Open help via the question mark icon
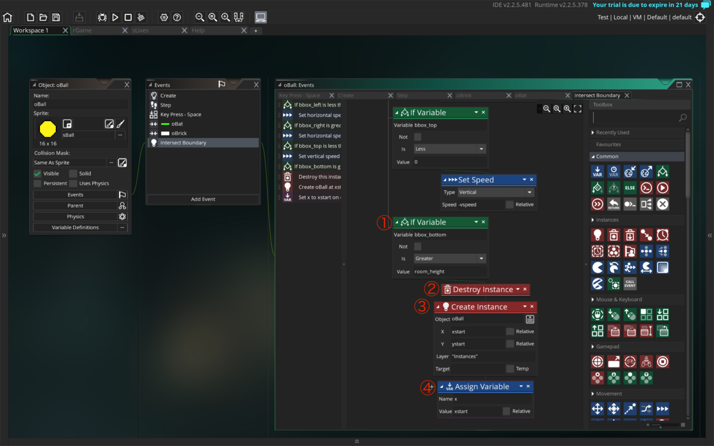This screenshot has width=714, height=446. point(177,17)
